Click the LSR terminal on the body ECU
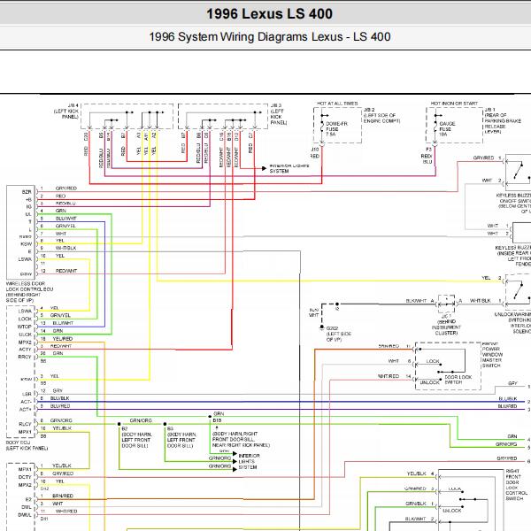This screenshot has width=531, height=531. pos(27,394)
